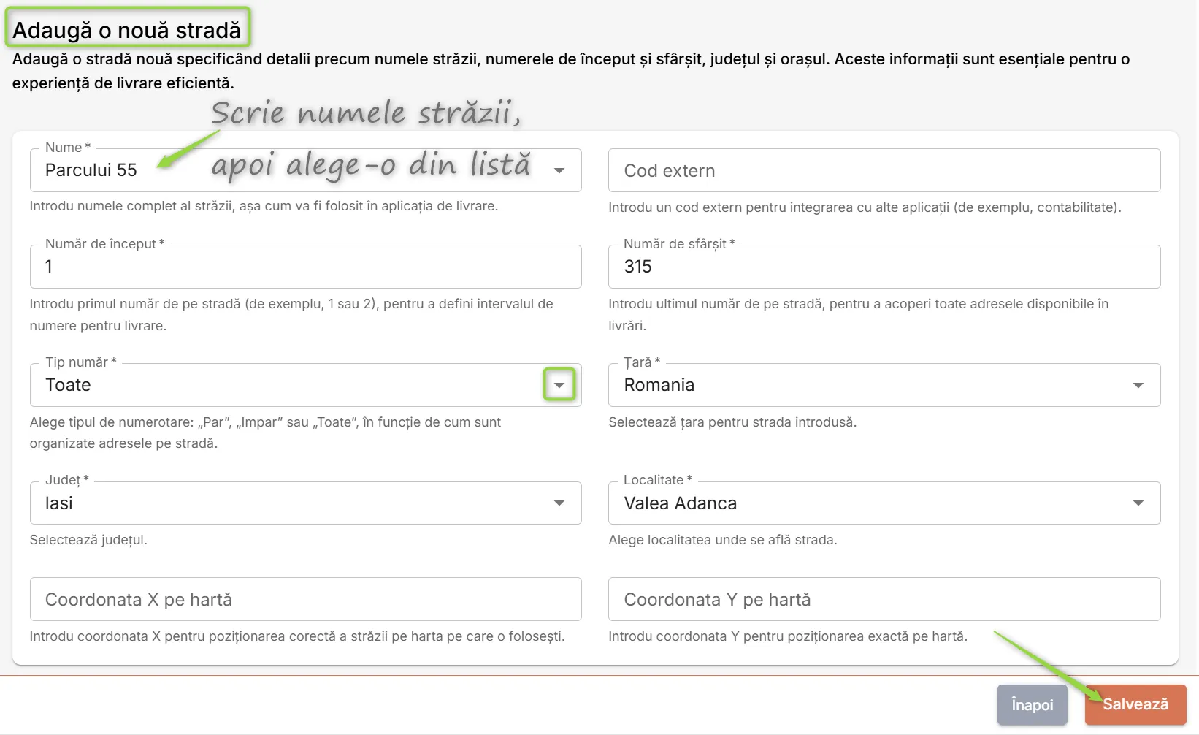Viewport: 1199px width, 735px height.
Task: Click the Salvează button
Action: 1135,704
